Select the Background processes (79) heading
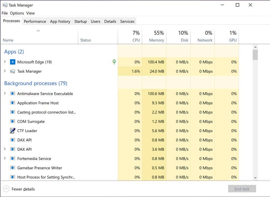 (36, 83)
